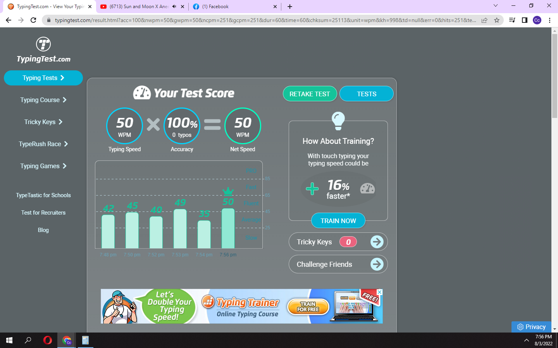Open the Calculator app in taskbar
558x348 pixels.
[85, 340]
